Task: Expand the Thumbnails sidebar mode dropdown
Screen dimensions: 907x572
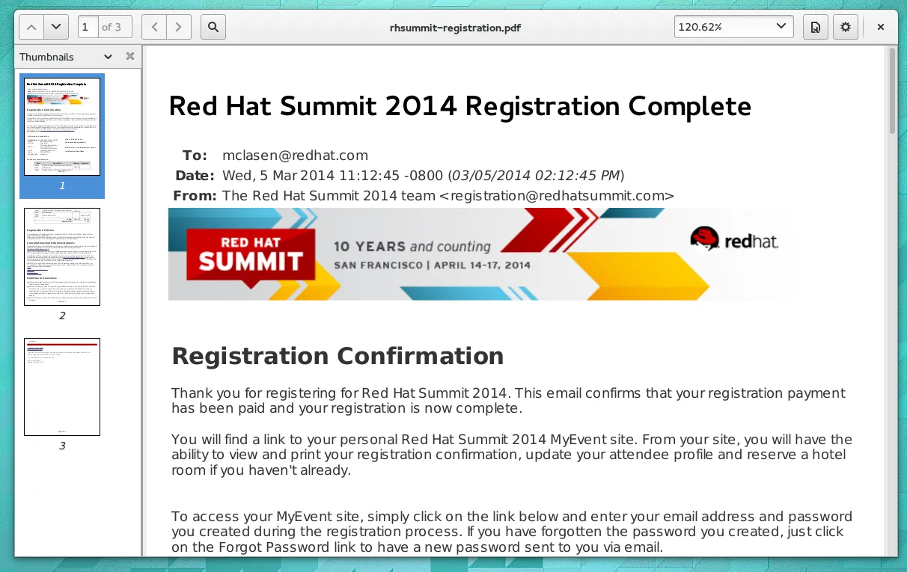Action: [x=108, y=57]
